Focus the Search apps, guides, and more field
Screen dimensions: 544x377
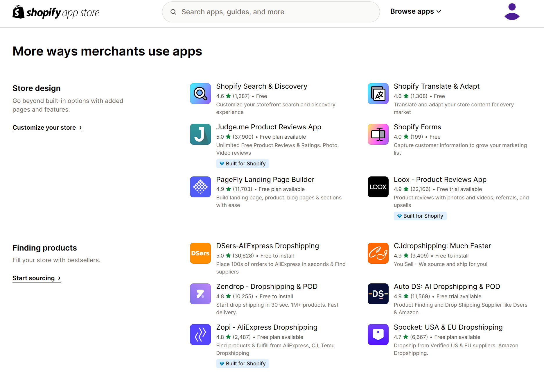pos(271,12)
